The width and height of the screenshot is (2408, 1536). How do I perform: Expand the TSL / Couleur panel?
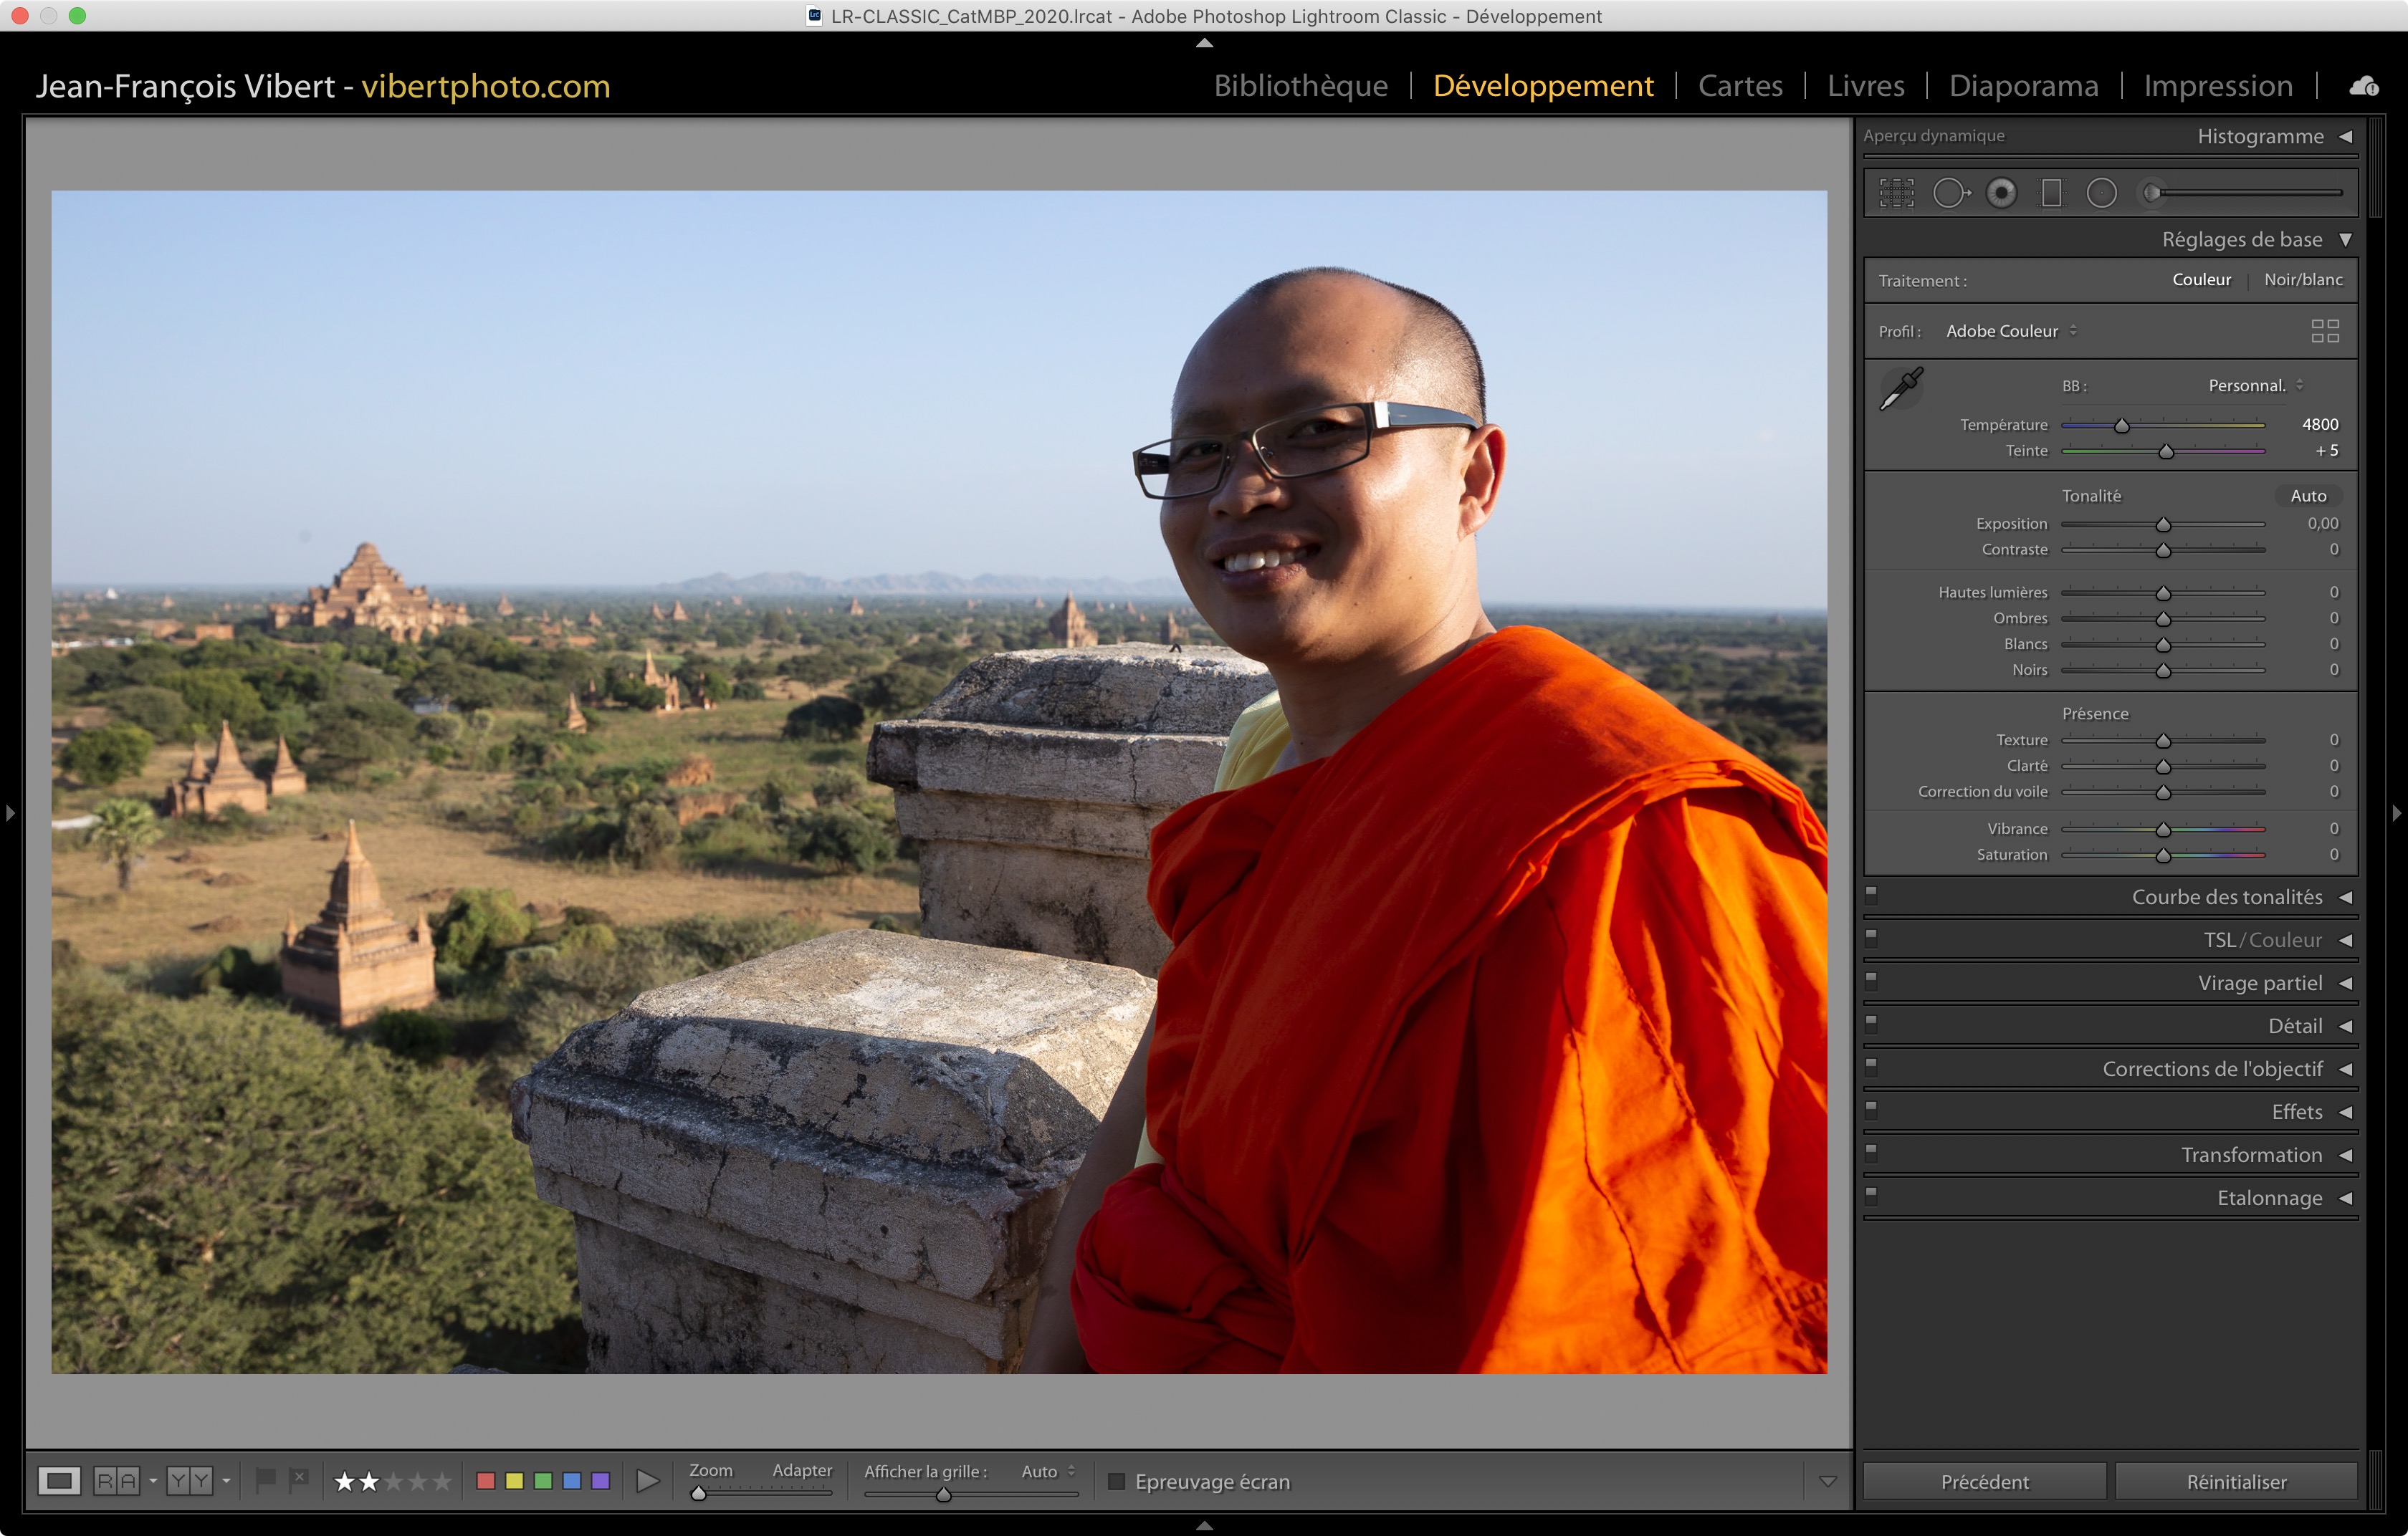(2345, 941)
